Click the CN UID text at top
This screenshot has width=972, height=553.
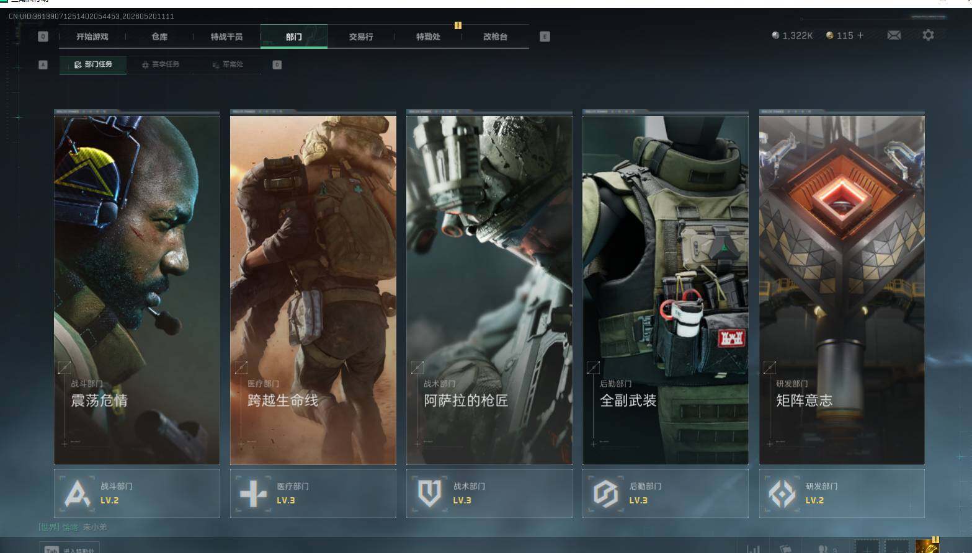[x=91, y=16]
